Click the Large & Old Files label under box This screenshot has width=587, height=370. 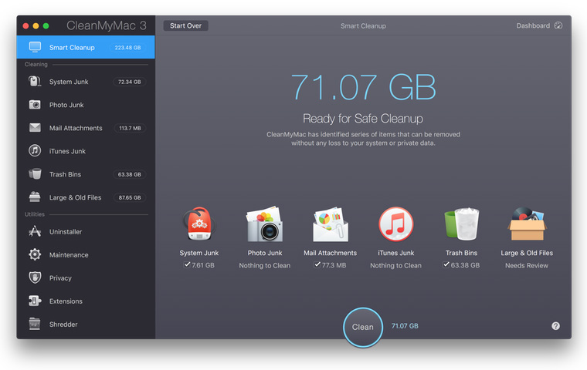click(527, 253)
